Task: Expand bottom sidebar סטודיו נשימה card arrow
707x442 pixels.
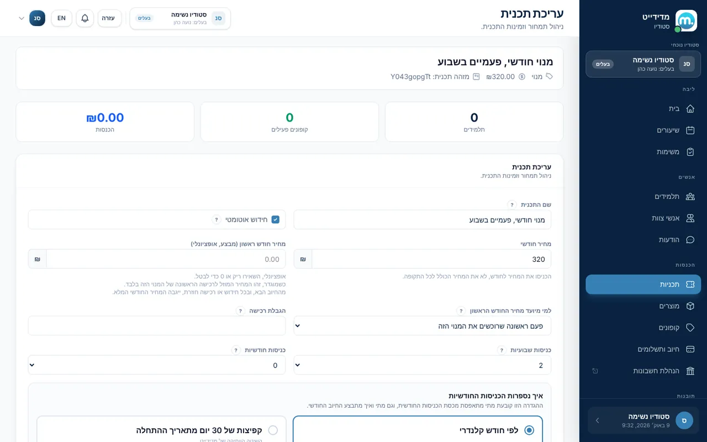Action: 597,420
